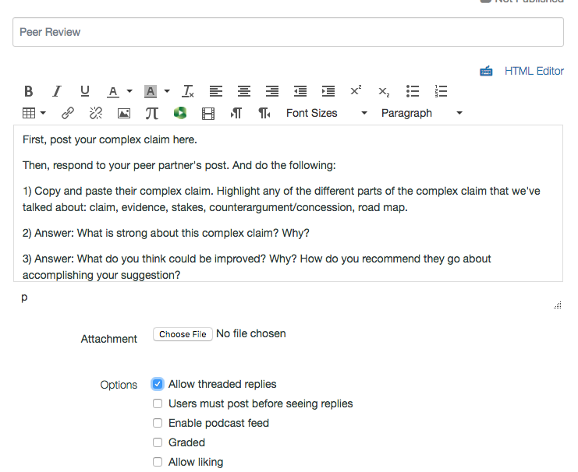Insert a bulleted list
Image resolution: width=578 pixels, height=472 pixels.
413,91
